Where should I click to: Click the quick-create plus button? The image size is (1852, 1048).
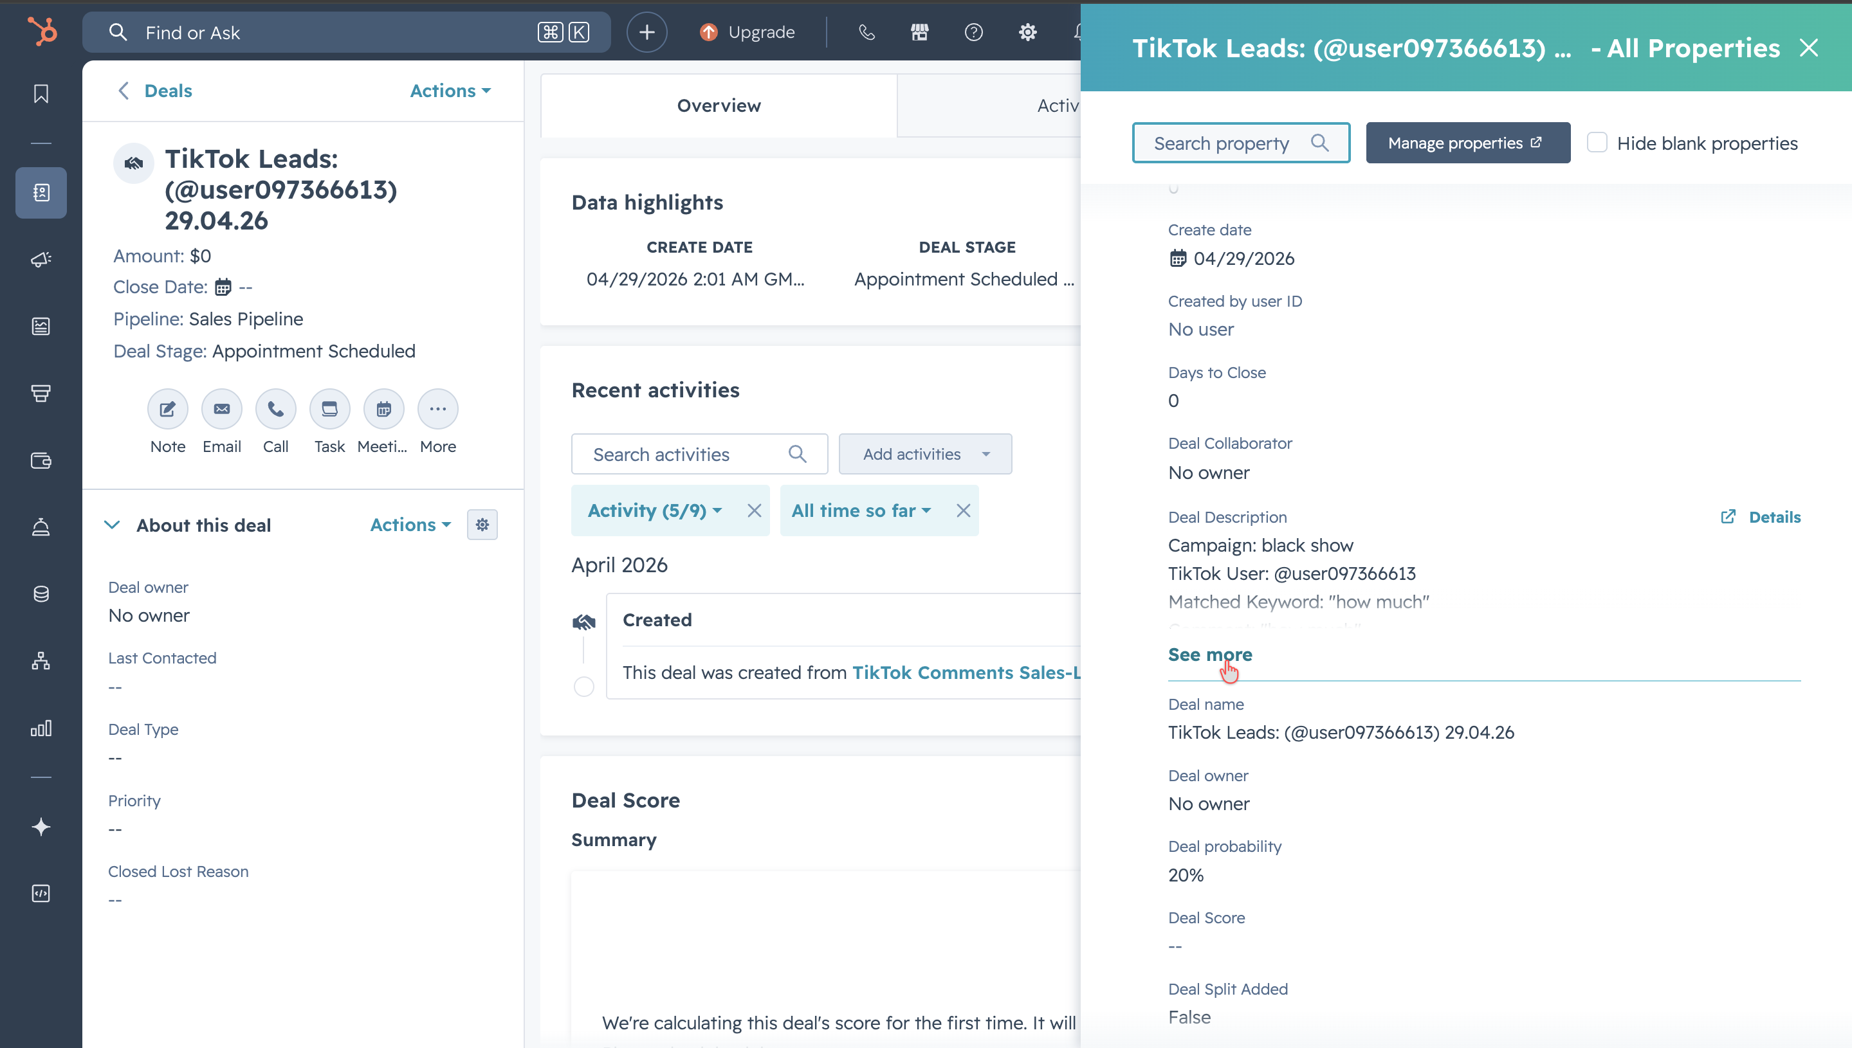tap(646, 32)
